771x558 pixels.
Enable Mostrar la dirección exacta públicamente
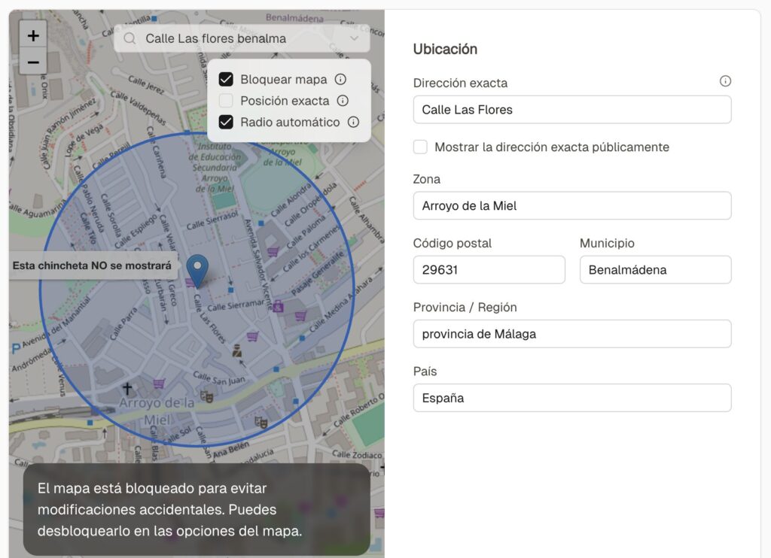420,147
